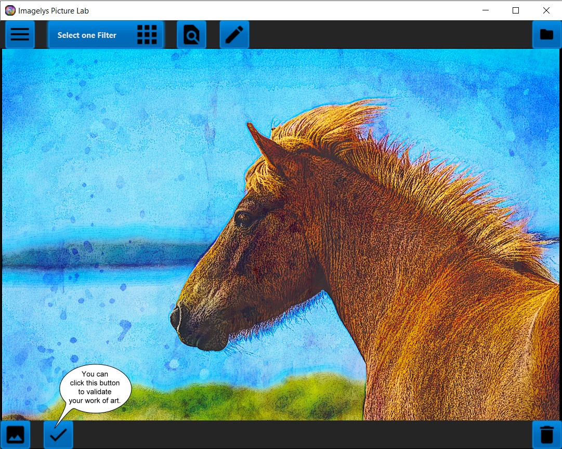Click the magnifier document search icon
562x449 pixels.
coord(191,35)
